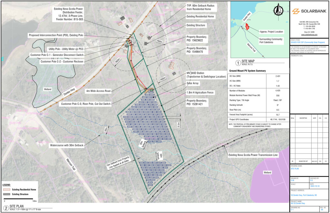Image resolution: width=330 pixels, height=213 pixels.
Task: Click project address 53 Donkin Hwy, Port Caledonia
Action: pos(304,195)
